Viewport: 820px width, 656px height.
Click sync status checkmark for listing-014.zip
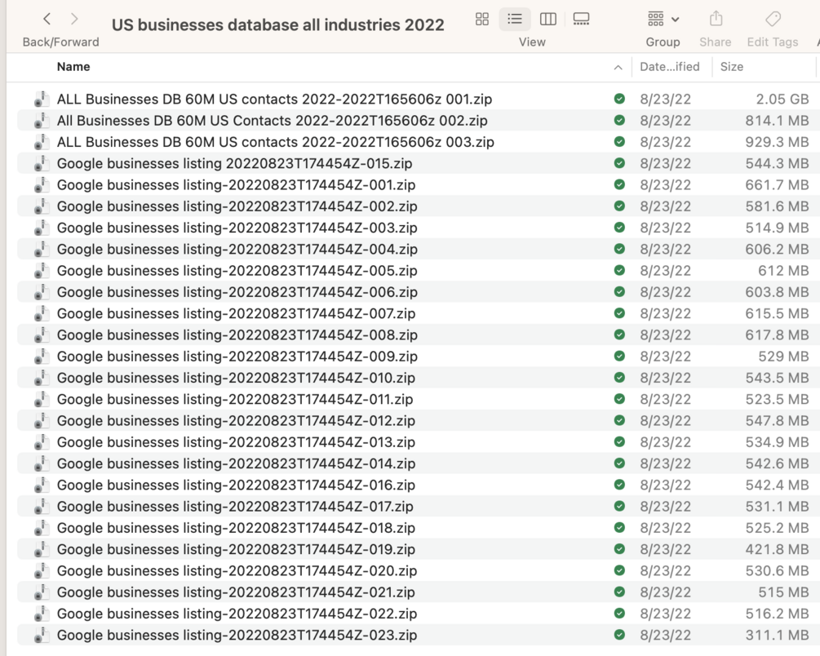[619, 463]
